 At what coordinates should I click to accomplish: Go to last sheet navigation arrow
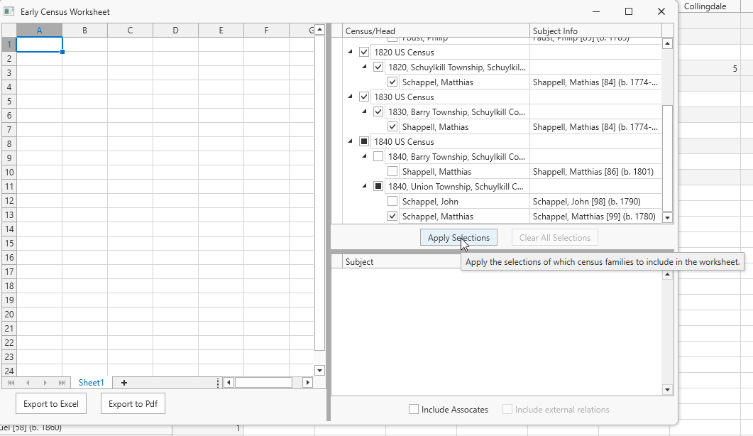pos(62,383)
